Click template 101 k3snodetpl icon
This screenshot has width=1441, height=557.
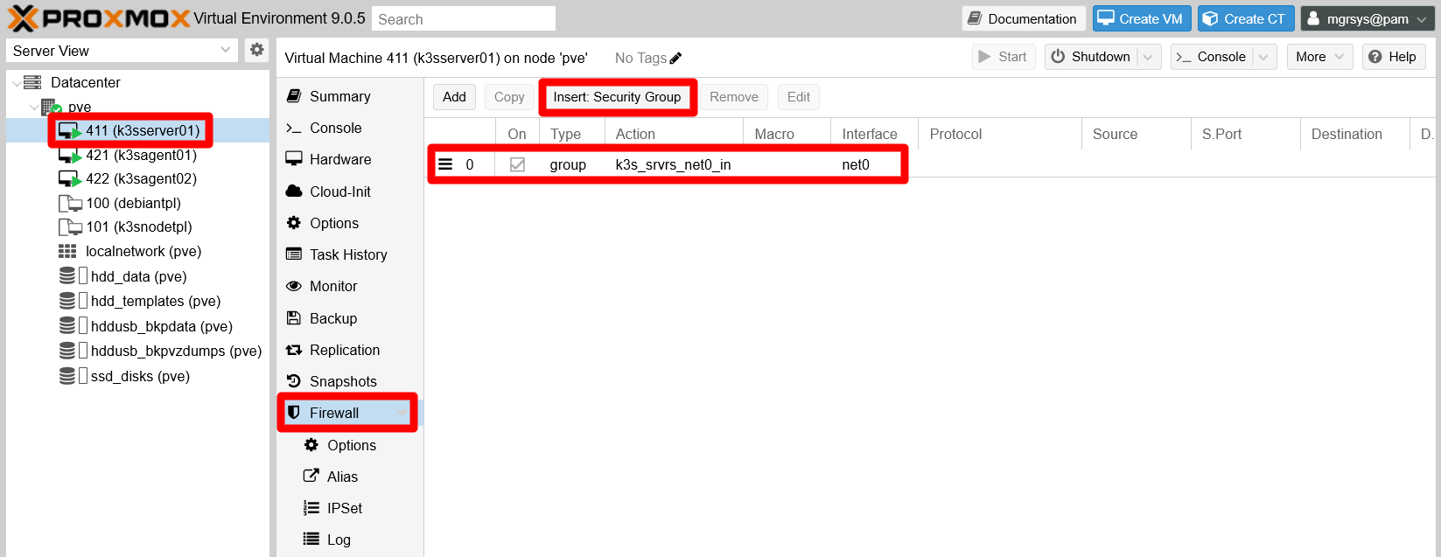click(x=69, y=226)
